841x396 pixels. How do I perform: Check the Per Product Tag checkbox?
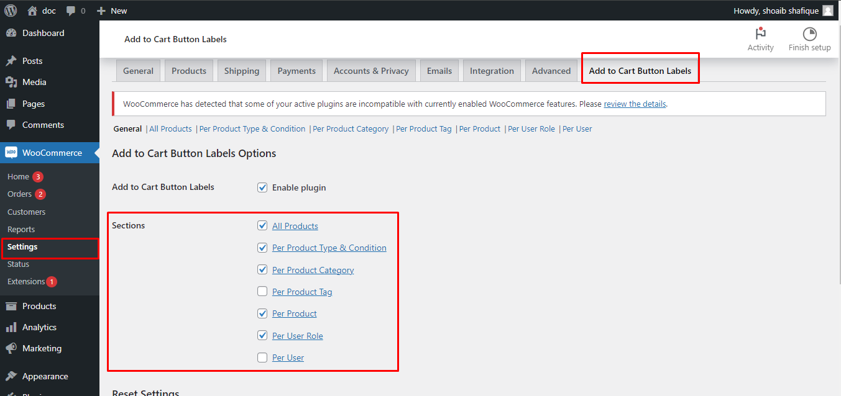[x=262, y=292]
